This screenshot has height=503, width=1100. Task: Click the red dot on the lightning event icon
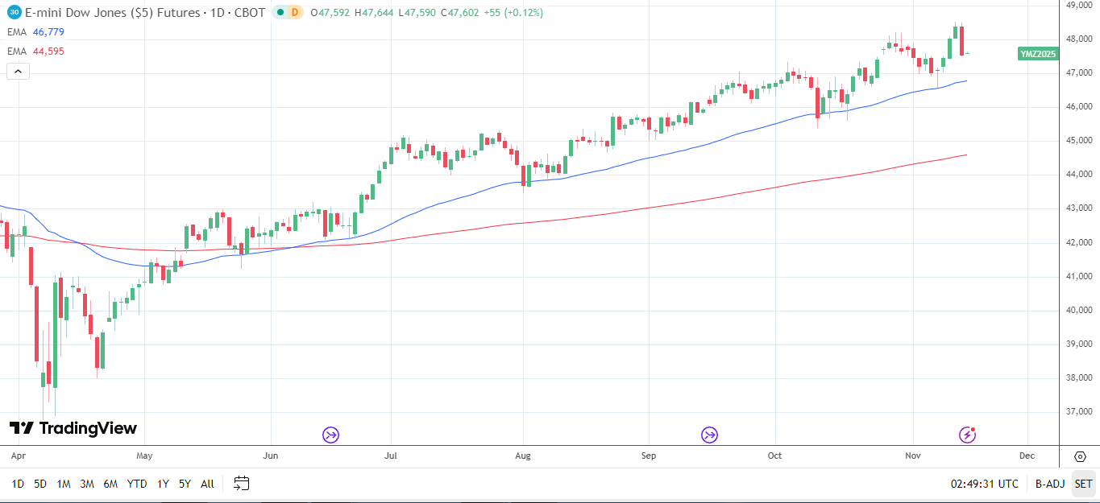coord(973,429)
